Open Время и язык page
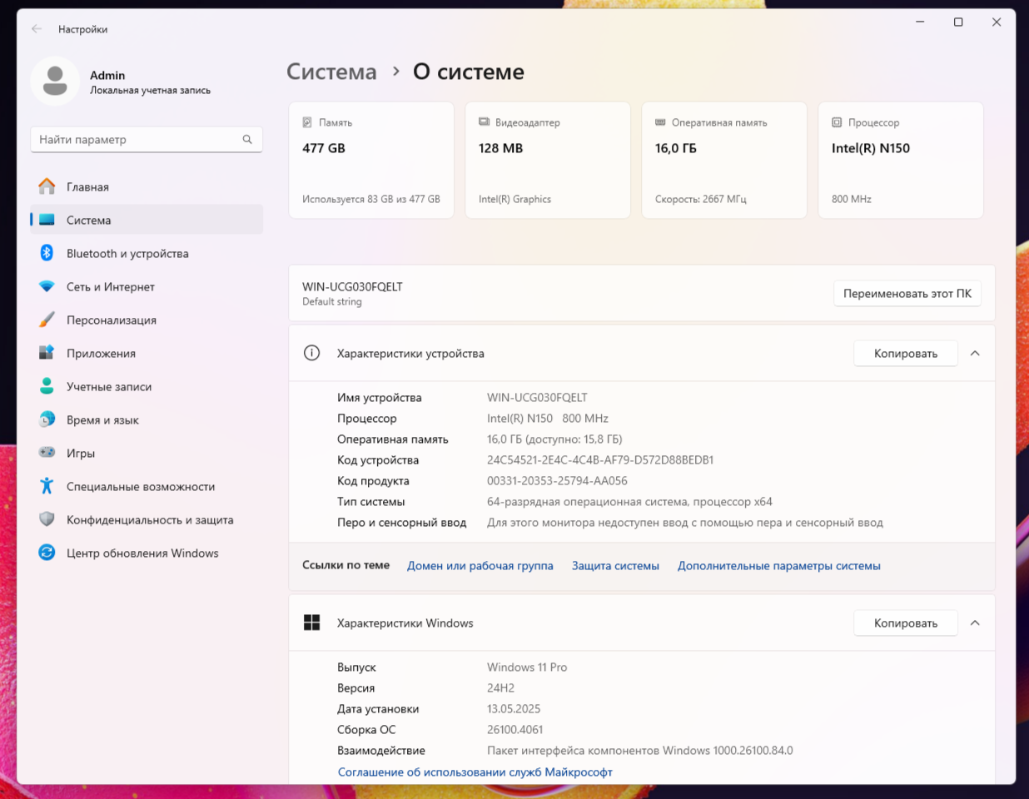 [147, 419]
